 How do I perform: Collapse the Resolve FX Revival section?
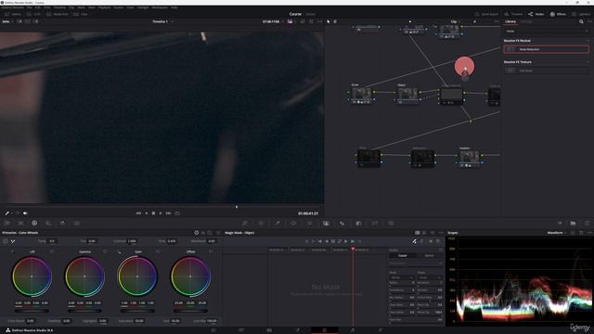588,41
